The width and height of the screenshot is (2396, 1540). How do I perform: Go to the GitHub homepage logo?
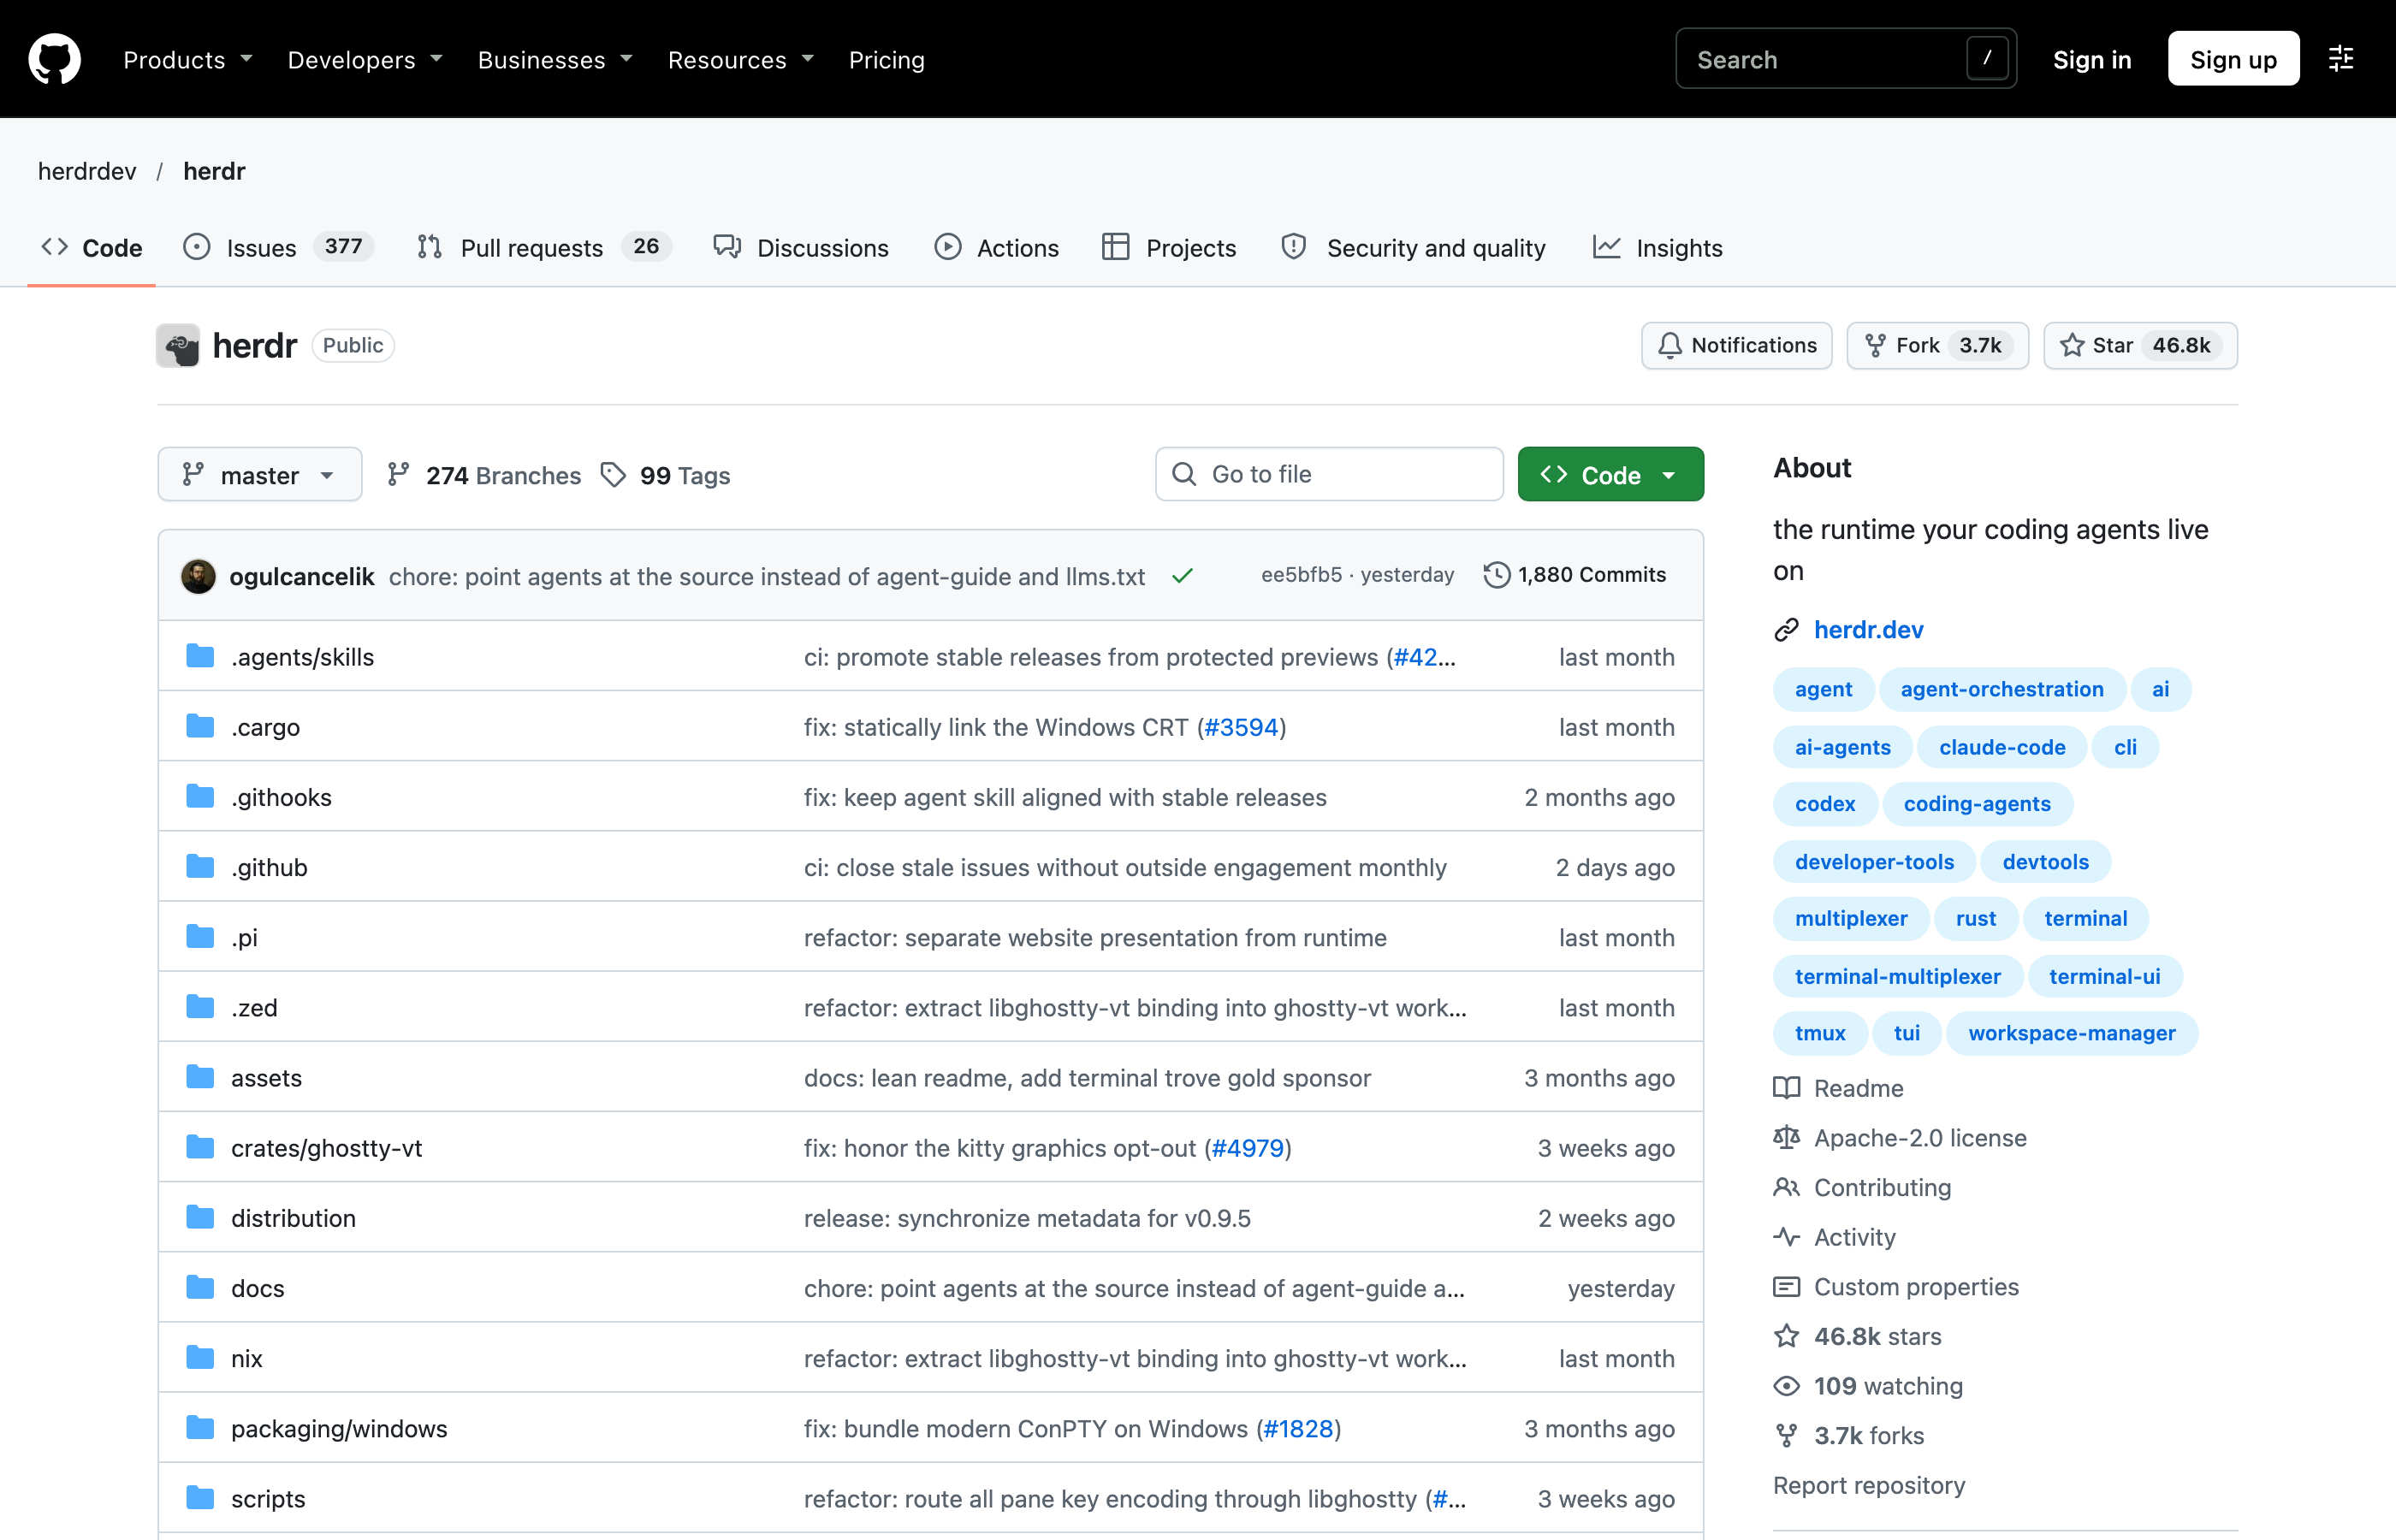(x=54, y=59)
